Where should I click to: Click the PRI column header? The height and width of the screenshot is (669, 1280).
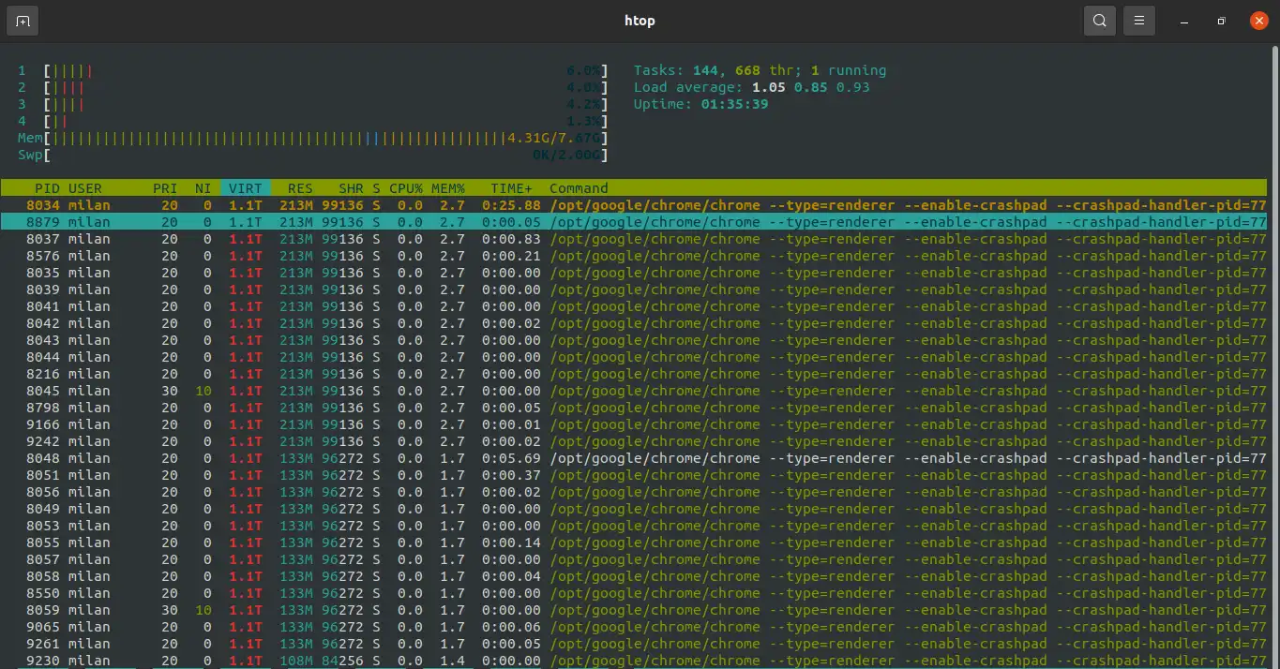point(165,188)
